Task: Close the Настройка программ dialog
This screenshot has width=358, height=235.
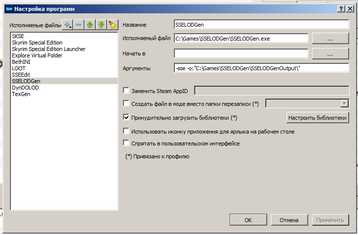Action: coord(350,9)
